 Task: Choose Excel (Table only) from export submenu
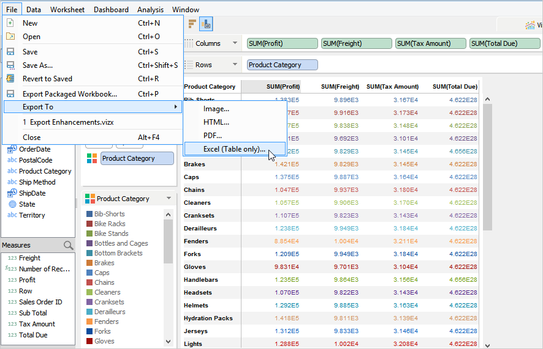coord(234,149)
